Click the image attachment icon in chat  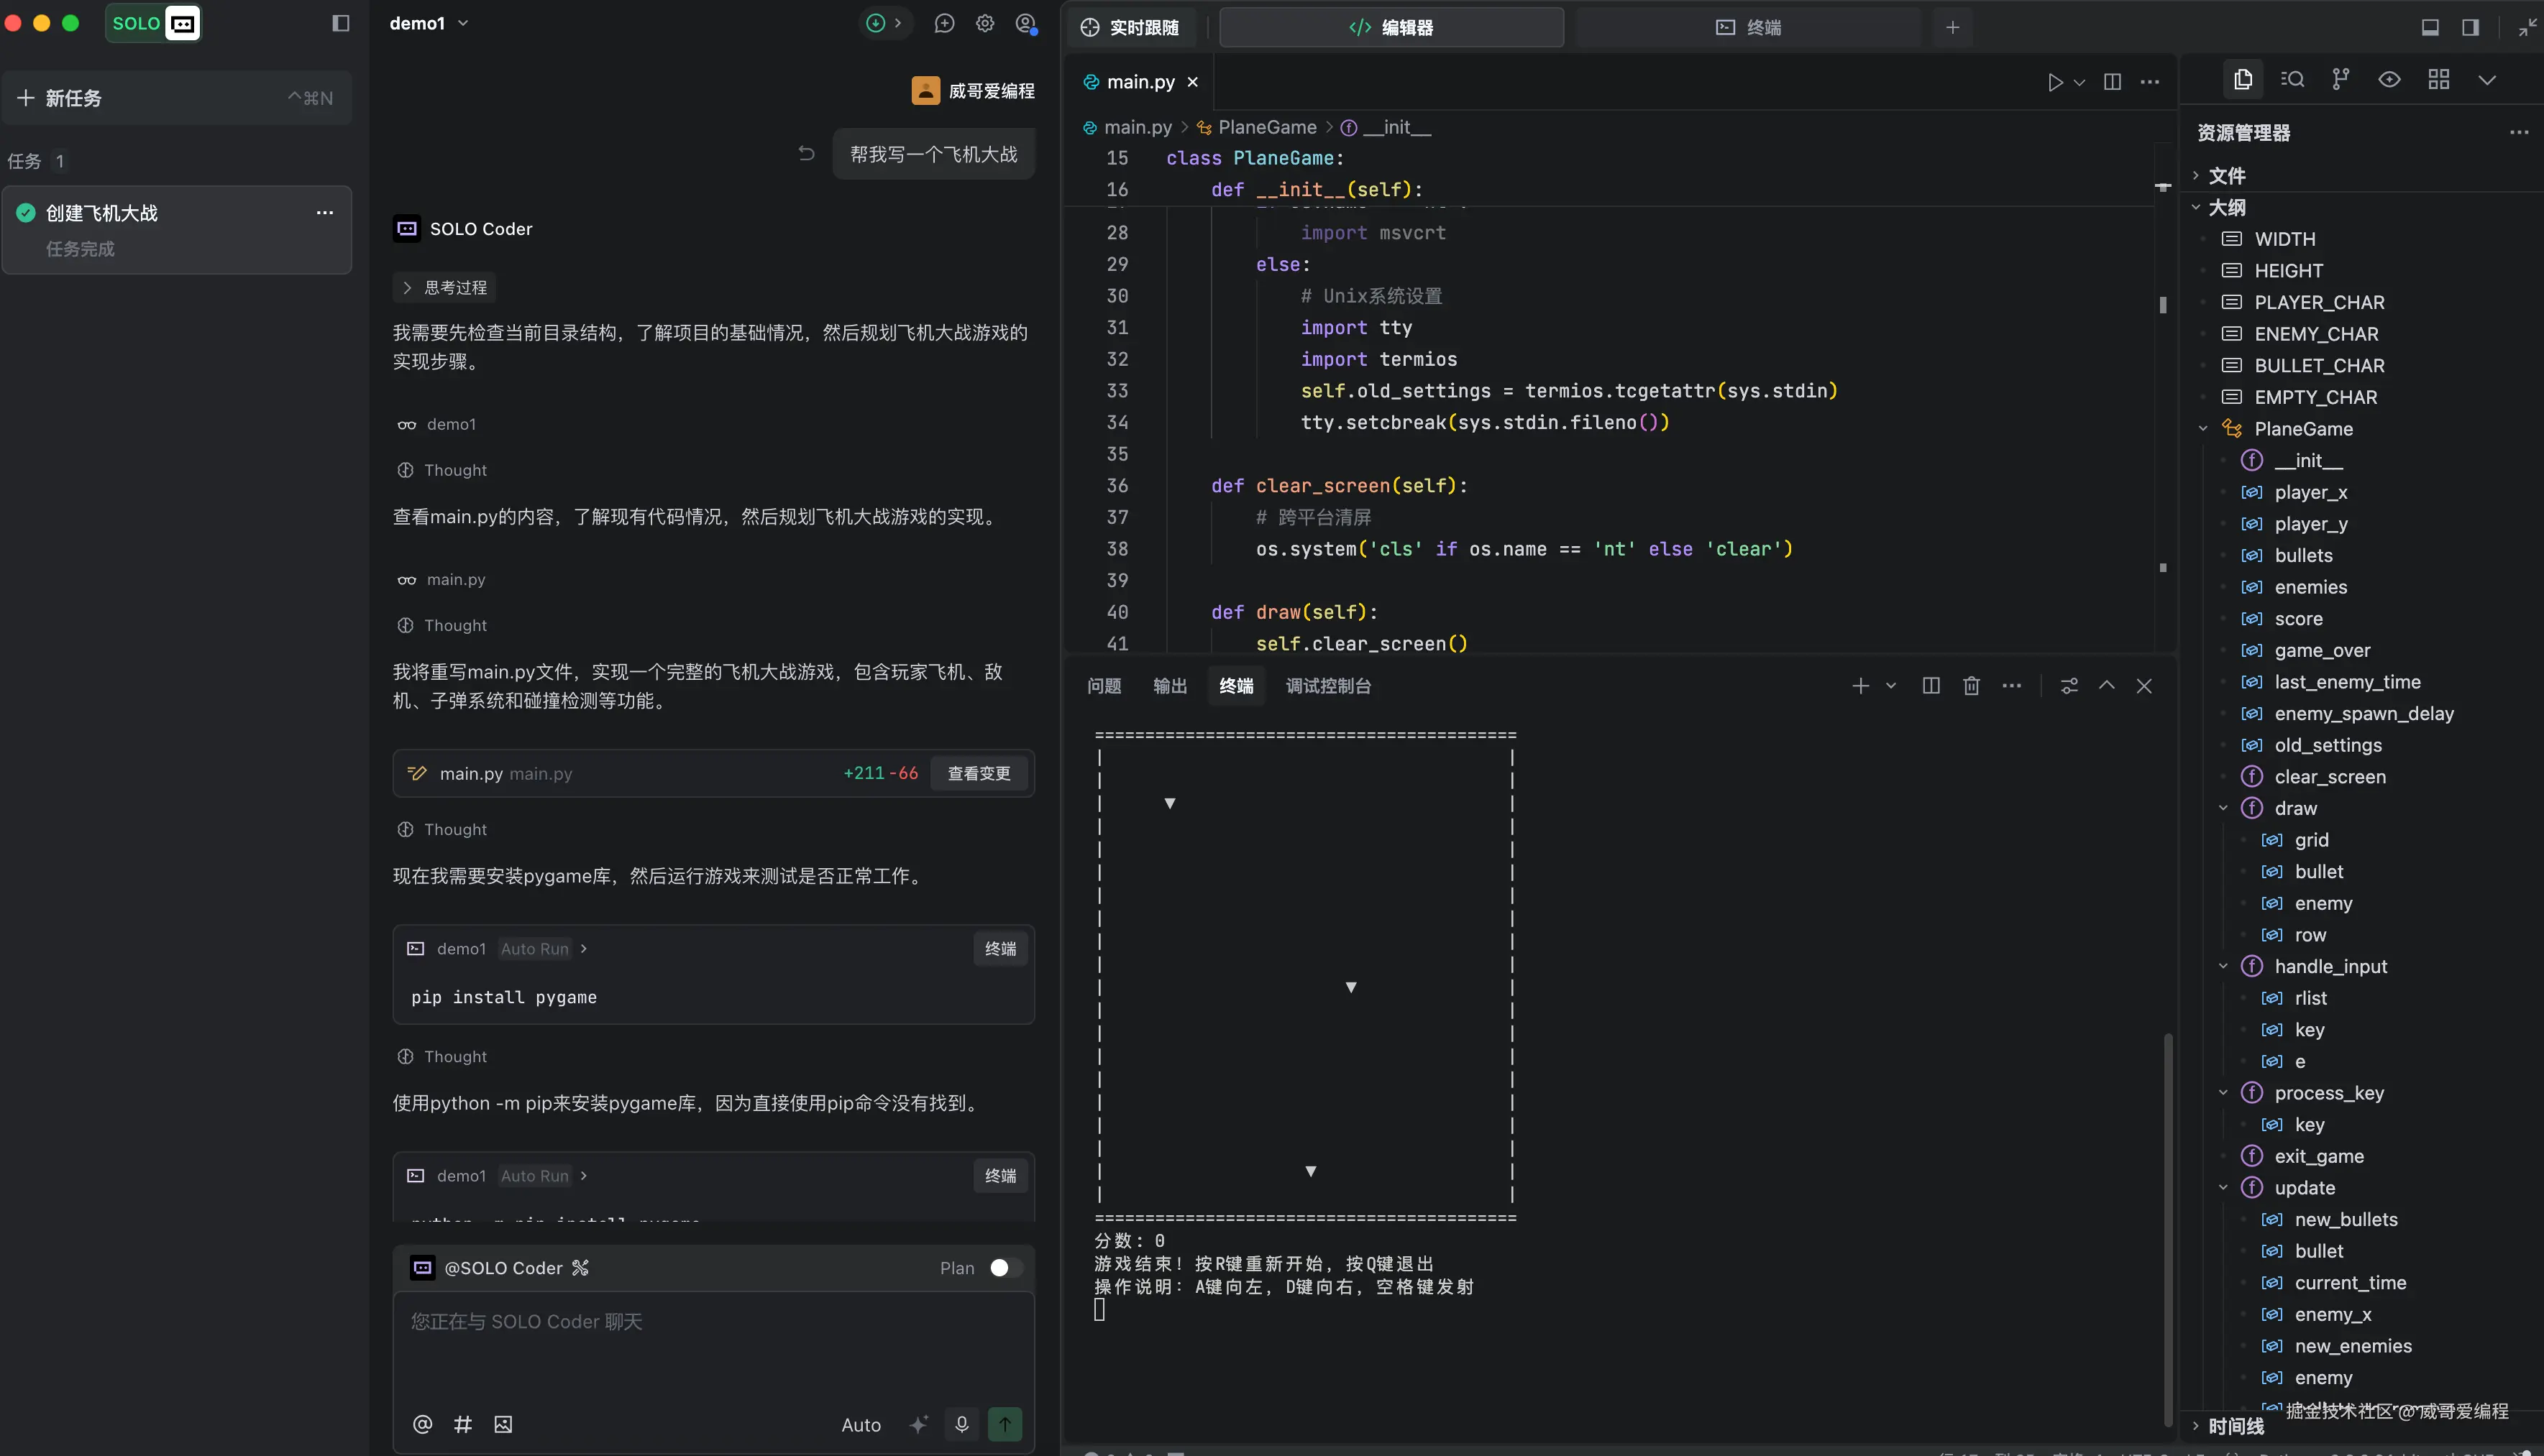tap(503, 1424)
